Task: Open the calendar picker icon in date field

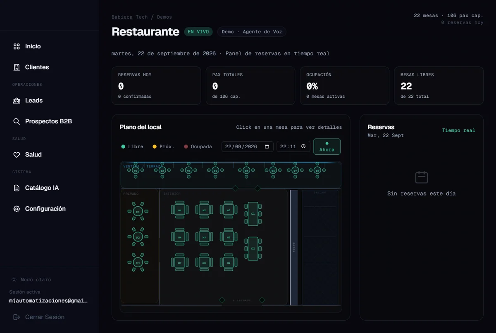Action: point(267,146)
